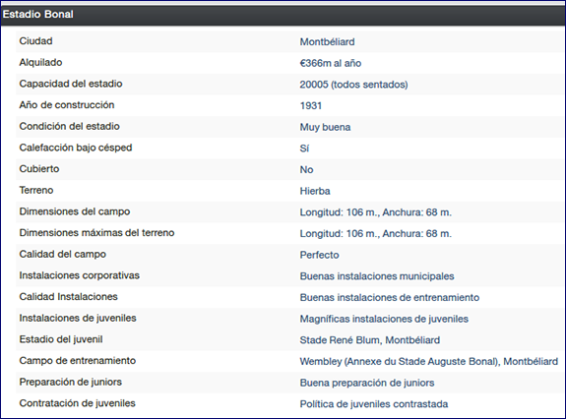Viewport: 566px width, 419px height.
Task: Select Política de juveniles contrastada value
Action: pyautogui.click(x=374, y=403)
